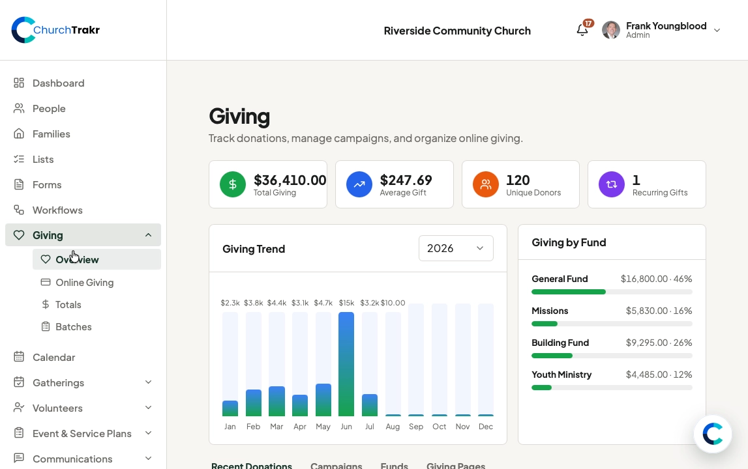Click the $15k label above Jun
Viewport: 748px width, 469px height.
pos(346,303)
